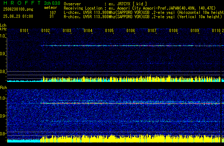The image size is (224, 146).
Task: Click the 0103 time marker
Action: tap(67, 31)
